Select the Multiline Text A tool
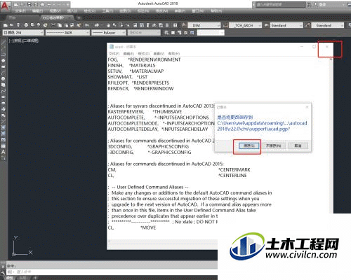 coord(4,152)
